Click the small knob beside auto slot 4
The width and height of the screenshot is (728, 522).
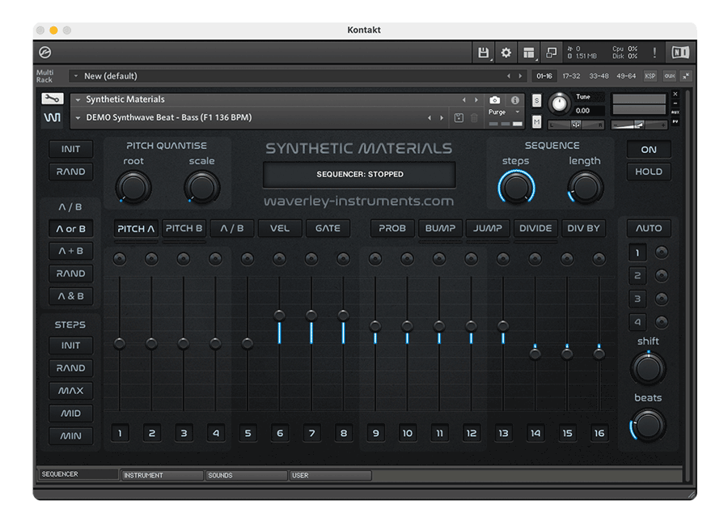click(x=661, y=321)
